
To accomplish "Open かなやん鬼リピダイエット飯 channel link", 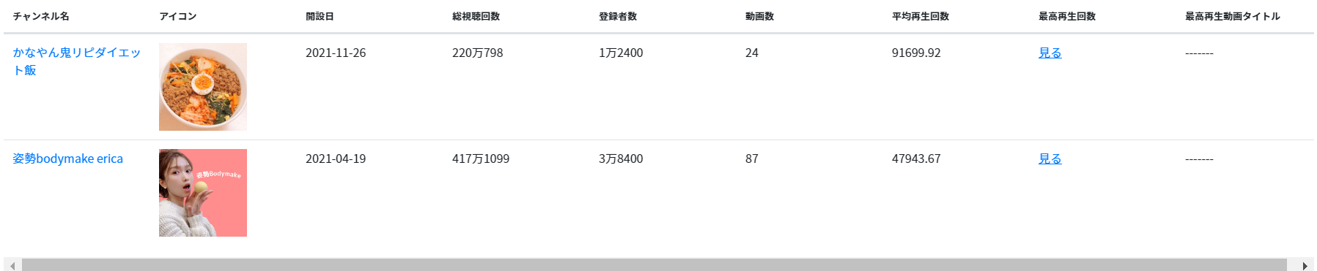I will pos(76,61).
